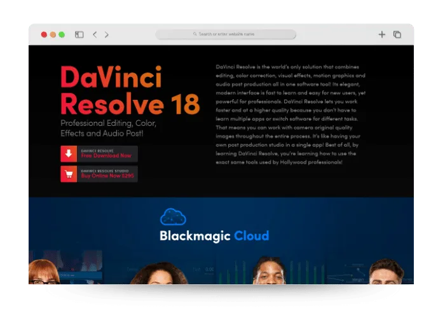Viewport: 445px width, 318px height.
Task: Click the Blackmagic Cloud heading
Action: [x=214, y=236]
